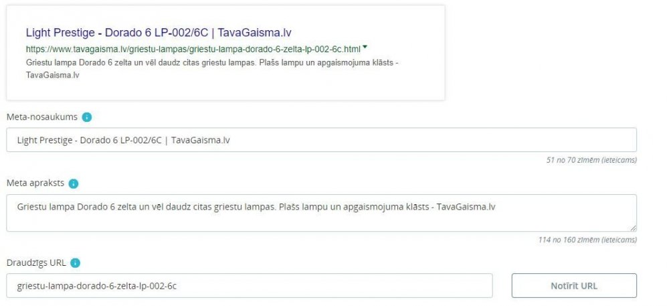Viewport: 669px width, 306px height.
Task: Click the preview snippet description text
Action: [212, 69]
